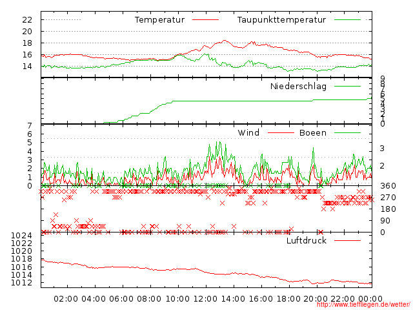Click the 1012 pressure axis value
The height and width of the screenshot is (310, 413).
tap(21, 283)
